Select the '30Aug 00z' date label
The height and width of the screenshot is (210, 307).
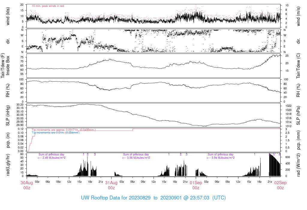click(x=27, y=185)
